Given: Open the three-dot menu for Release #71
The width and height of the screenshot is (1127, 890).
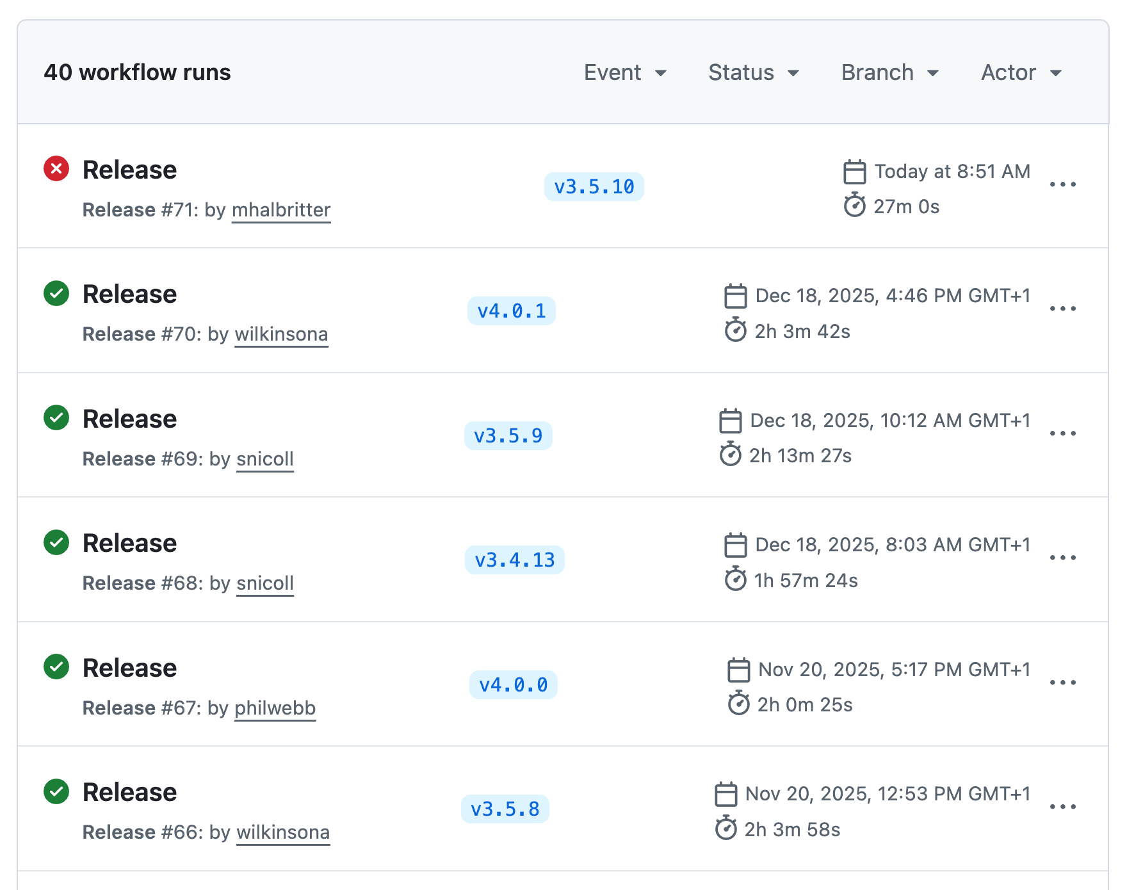Looking at the screenshot, I should [1062, 184].
